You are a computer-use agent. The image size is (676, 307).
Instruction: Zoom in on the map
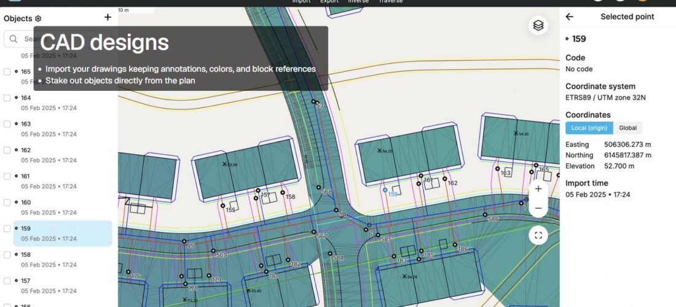pos(538,189)
